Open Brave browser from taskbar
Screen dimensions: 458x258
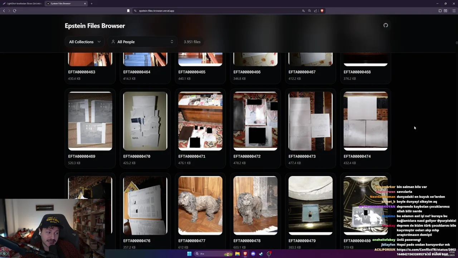245,254
